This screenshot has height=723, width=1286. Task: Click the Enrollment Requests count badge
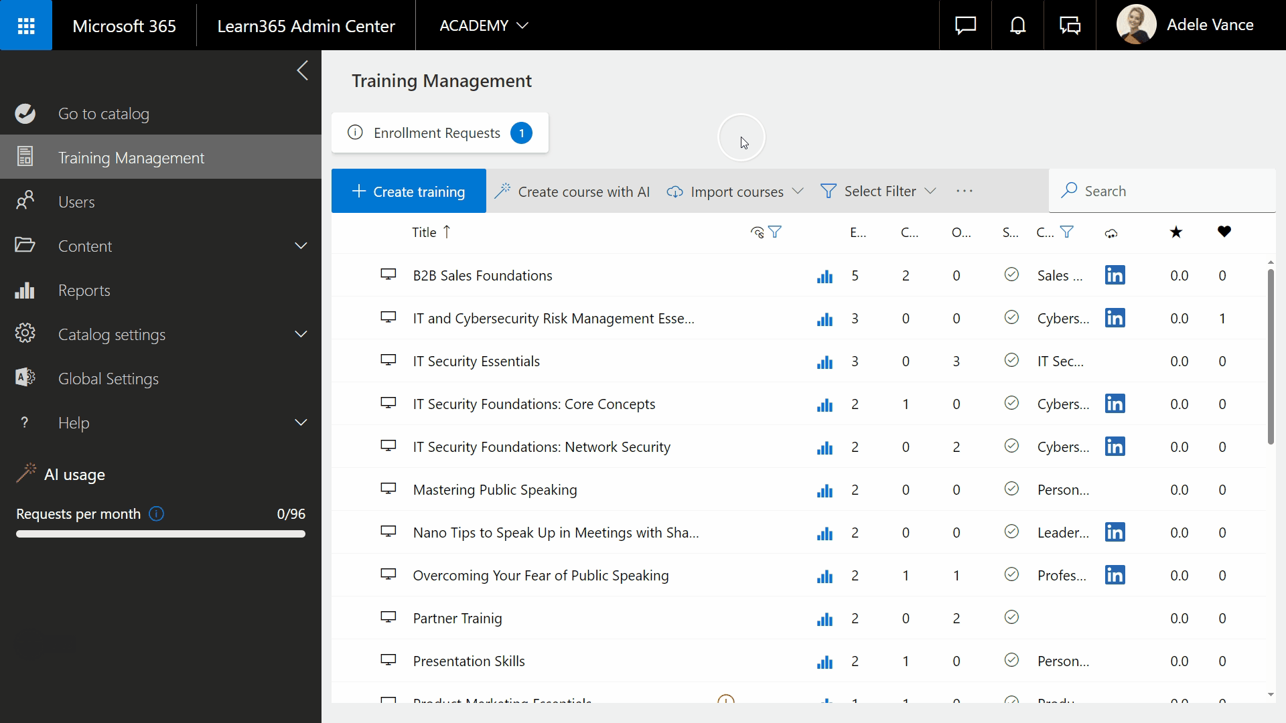[521, 133]
